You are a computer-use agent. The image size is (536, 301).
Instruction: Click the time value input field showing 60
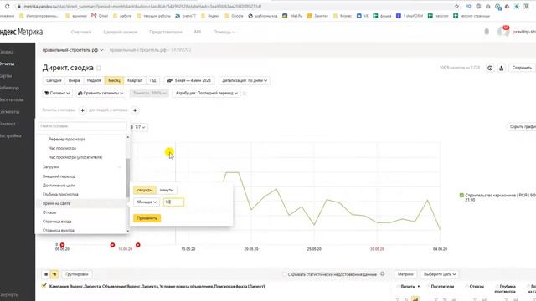click(x=173, y=202)
